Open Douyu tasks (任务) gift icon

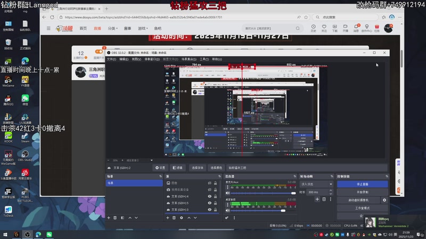tap(376, 28)
